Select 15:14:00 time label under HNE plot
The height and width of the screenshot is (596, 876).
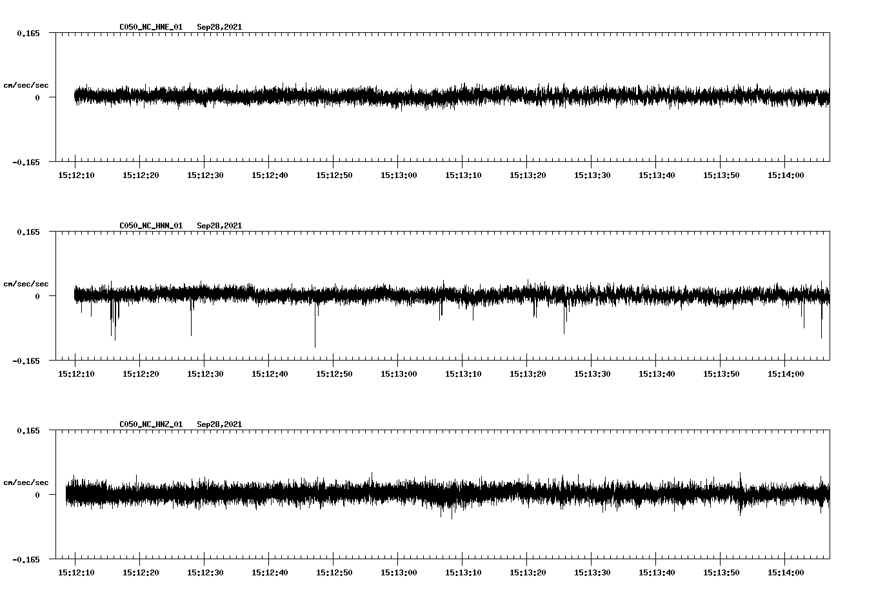click(x=786, y=175)
